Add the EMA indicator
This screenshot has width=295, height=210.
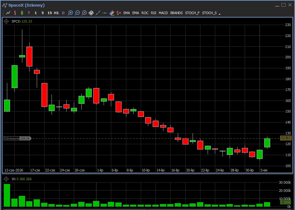pyautogui.click(x=135, y=13)
